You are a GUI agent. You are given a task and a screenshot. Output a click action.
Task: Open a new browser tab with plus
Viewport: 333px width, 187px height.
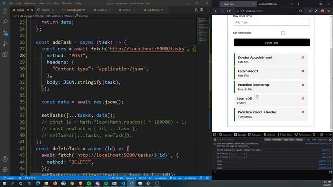pos(298,4)
